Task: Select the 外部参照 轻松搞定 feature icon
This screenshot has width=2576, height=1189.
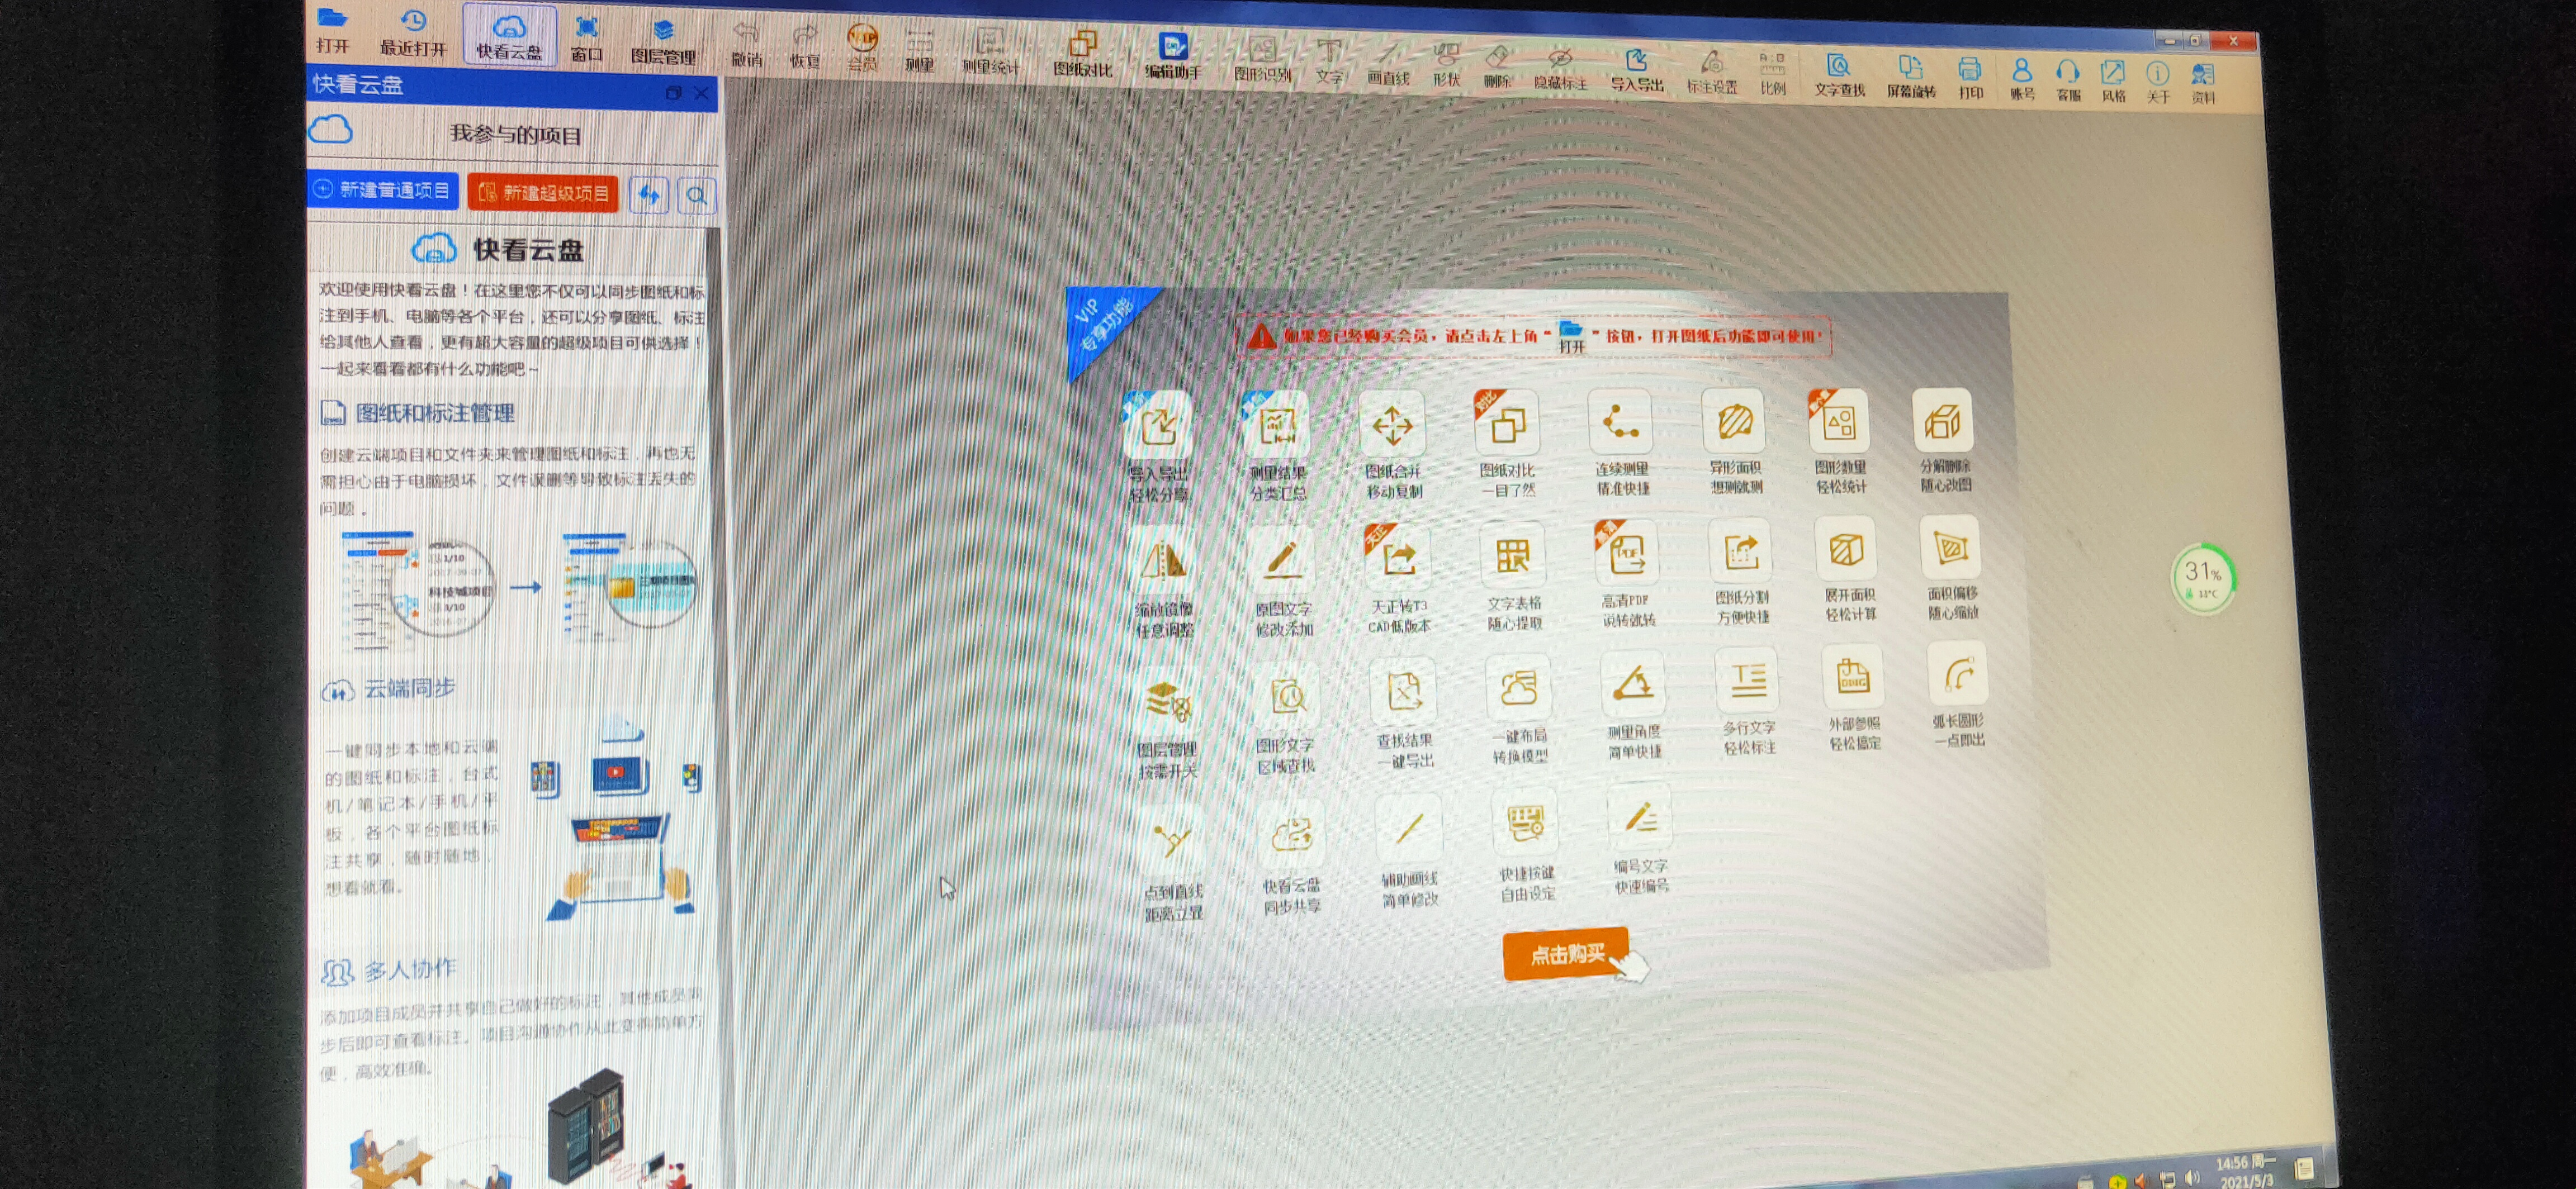Action: pos(1852,677)
